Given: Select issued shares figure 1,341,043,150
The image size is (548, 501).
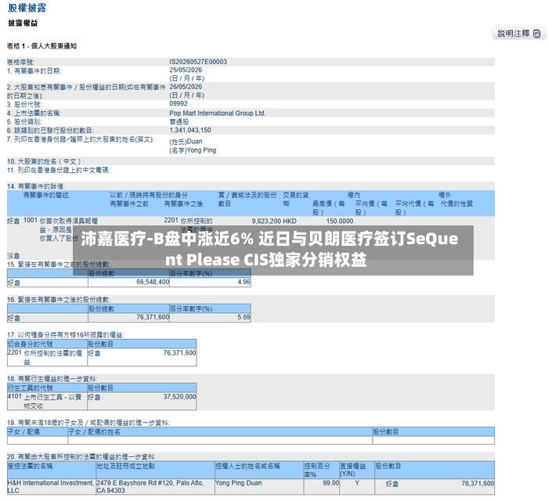Looking at the screenshot, I should [190, 130].
